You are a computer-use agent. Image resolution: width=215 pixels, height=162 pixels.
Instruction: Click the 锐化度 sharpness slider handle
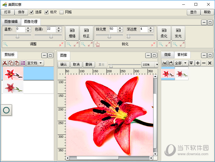coord(109,36)
